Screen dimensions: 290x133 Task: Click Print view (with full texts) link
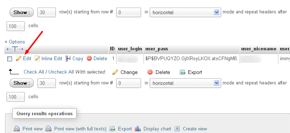tap(80, 129)
